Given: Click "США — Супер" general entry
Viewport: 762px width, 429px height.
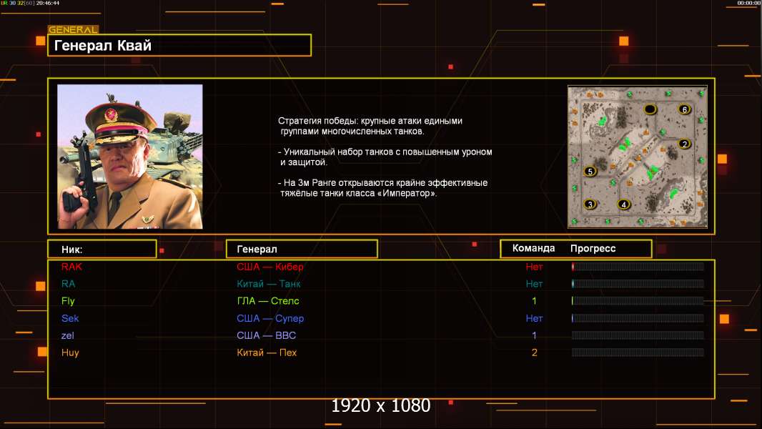Looking at the screenshot, I should pos(270,319).
